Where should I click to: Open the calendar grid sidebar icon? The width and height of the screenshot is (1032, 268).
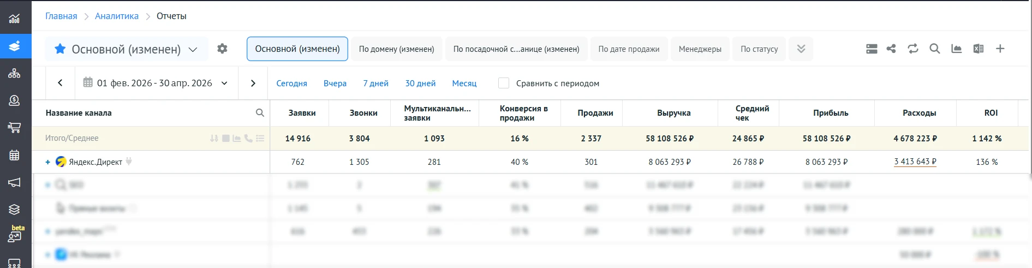(14, 155)
